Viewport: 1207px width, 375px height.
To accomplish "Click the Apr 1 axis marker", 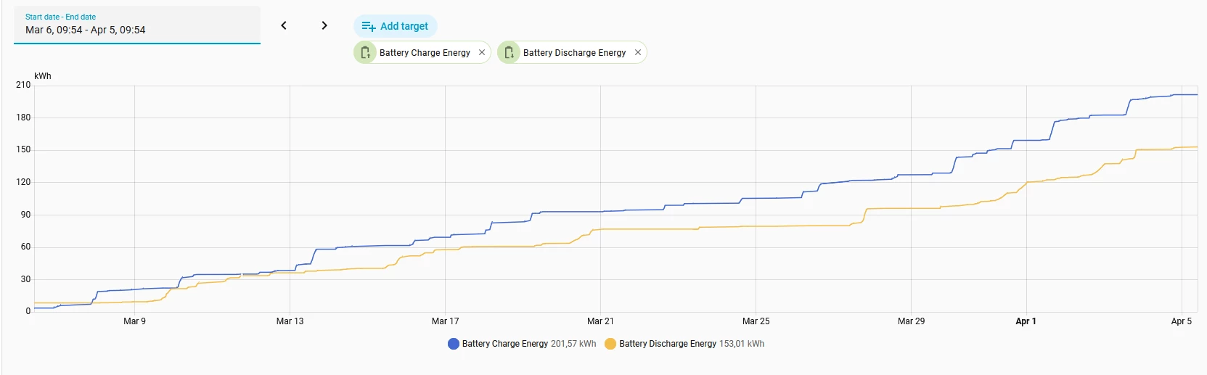I will [x=1026, y=321].
